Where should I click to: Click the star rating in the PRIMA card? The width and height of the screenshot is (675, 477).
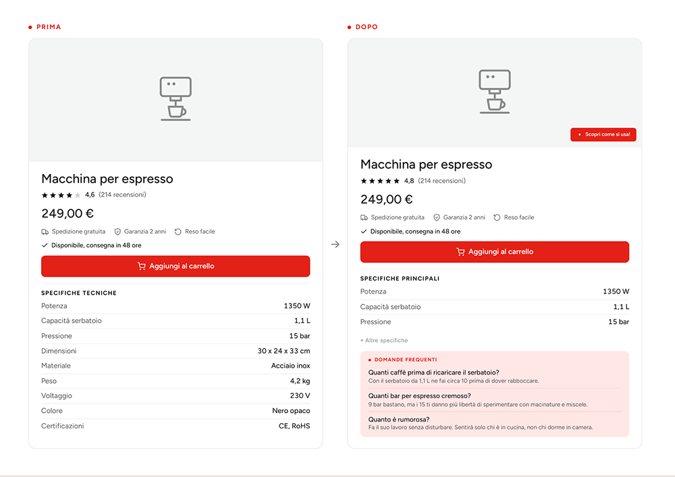(61, 195)
